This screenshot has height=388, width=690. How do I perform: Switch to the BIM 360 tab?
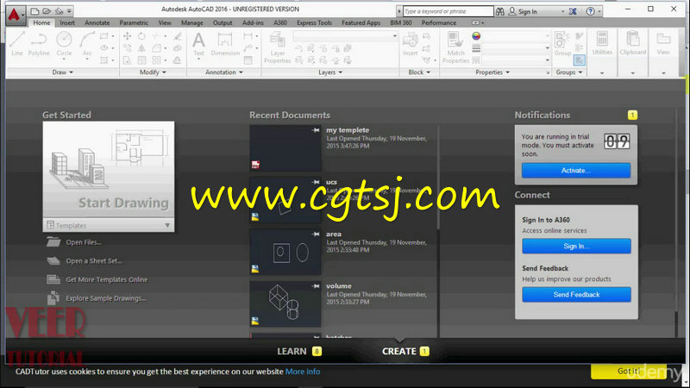click(401, 22)
